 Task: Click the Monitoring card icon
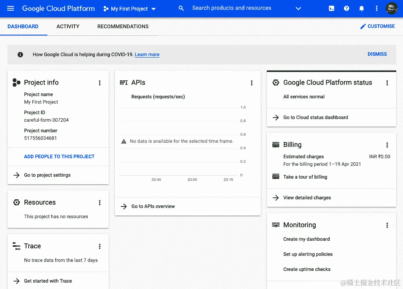[x=275, y=225]
